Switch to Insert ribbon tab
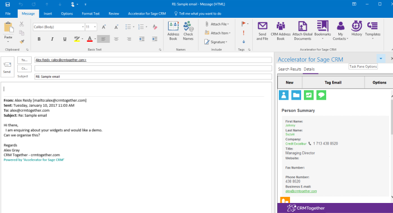The width and height of the screenshot is (393, 213). tap(48, 13)
